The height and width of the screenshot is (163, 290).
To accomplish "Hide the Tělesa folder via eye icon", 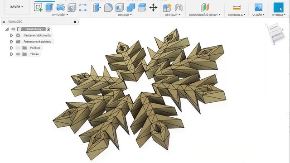I will point(18,54).
